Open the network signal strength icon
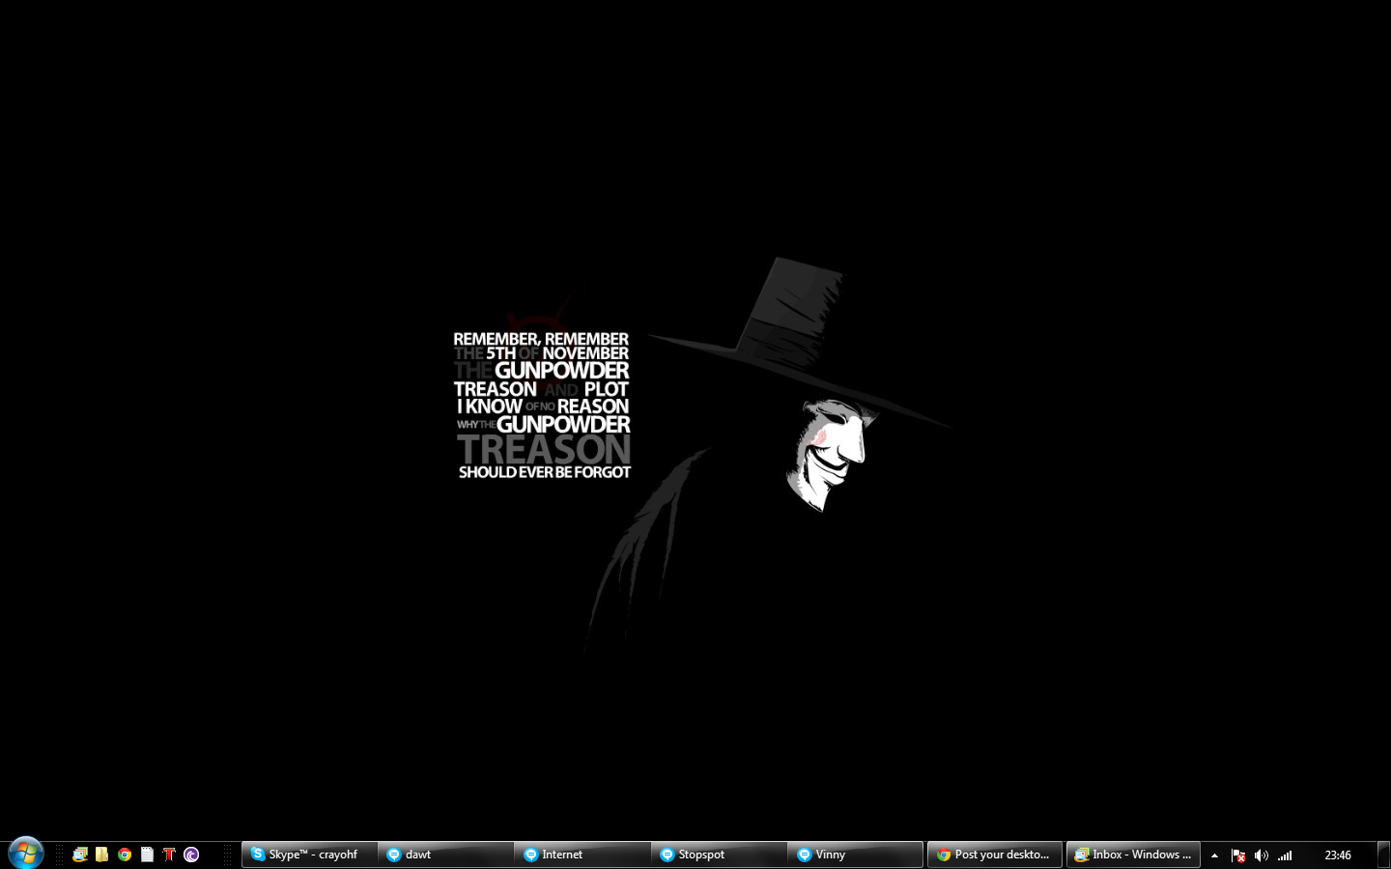 1285,855
